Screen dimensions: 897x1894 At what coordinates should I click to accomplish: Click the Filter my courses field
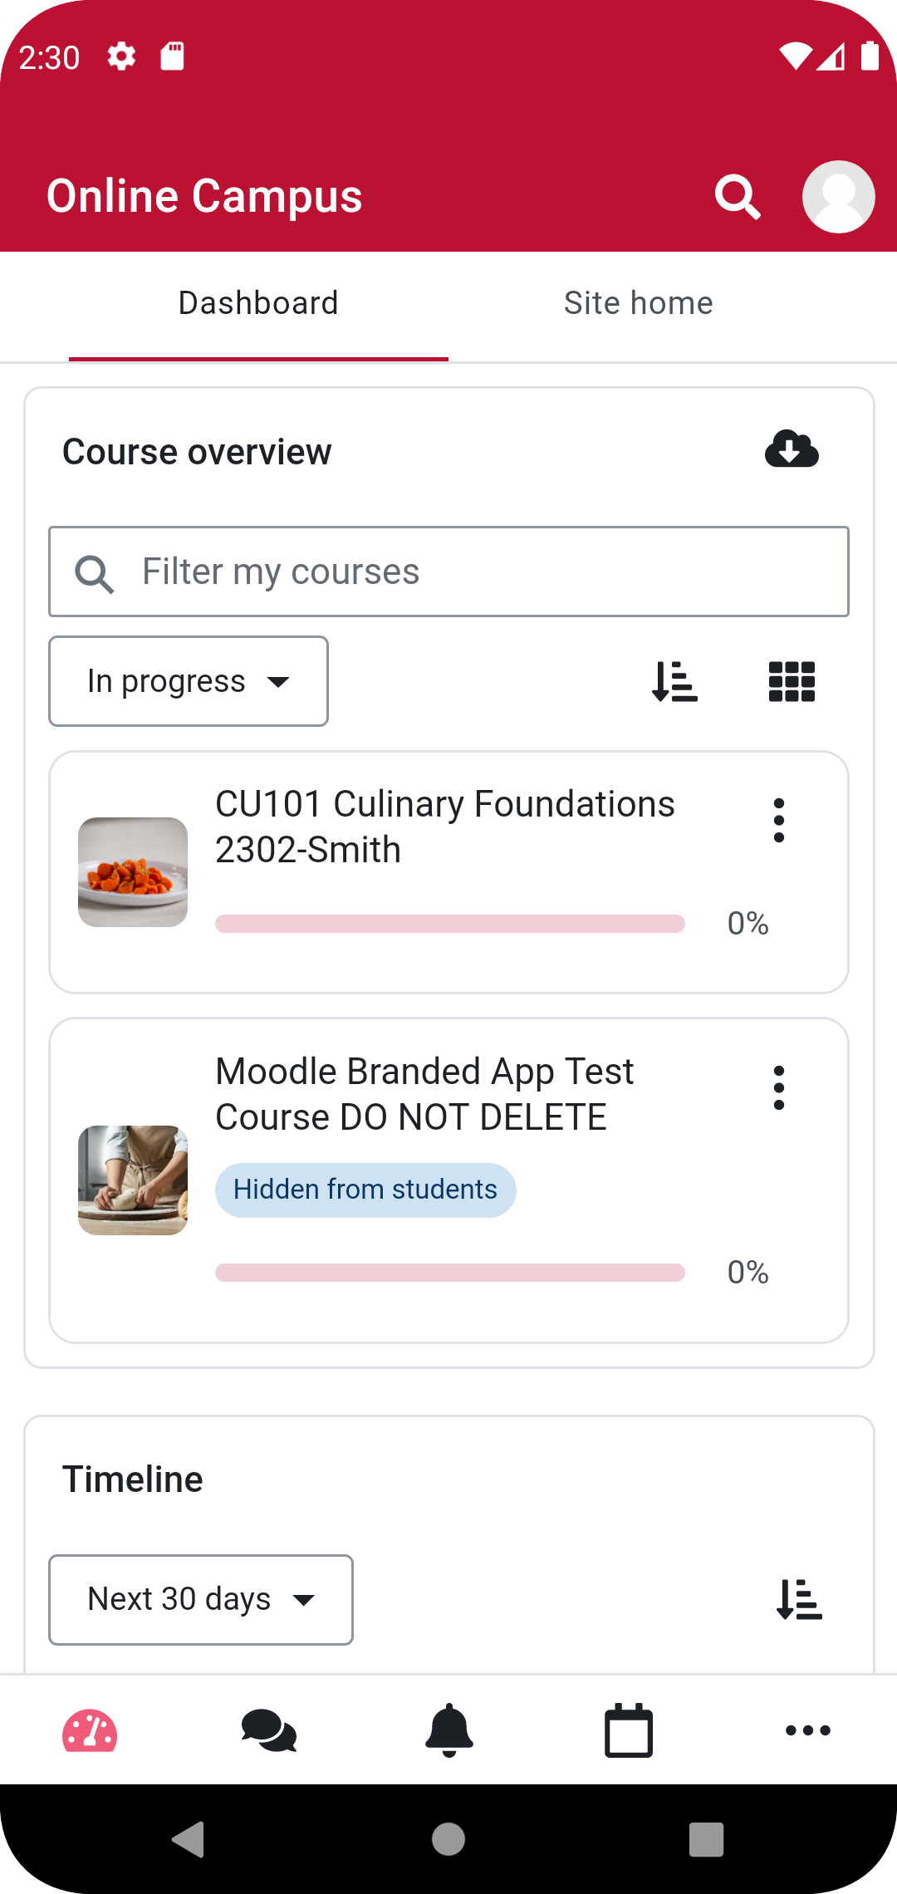coord(448,572)
